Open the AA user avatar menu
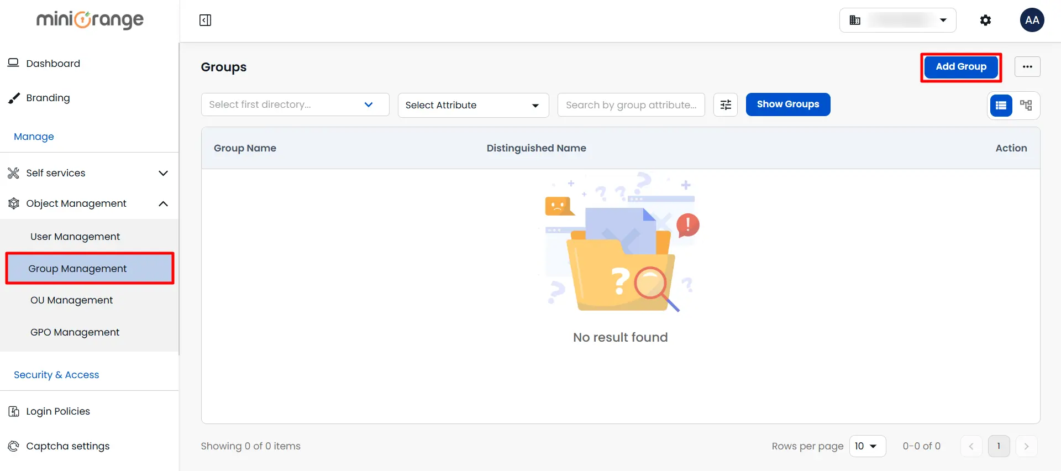The height and width of the screenshot is (471, 1061). pyautogui.click(x=1032, y=20)
